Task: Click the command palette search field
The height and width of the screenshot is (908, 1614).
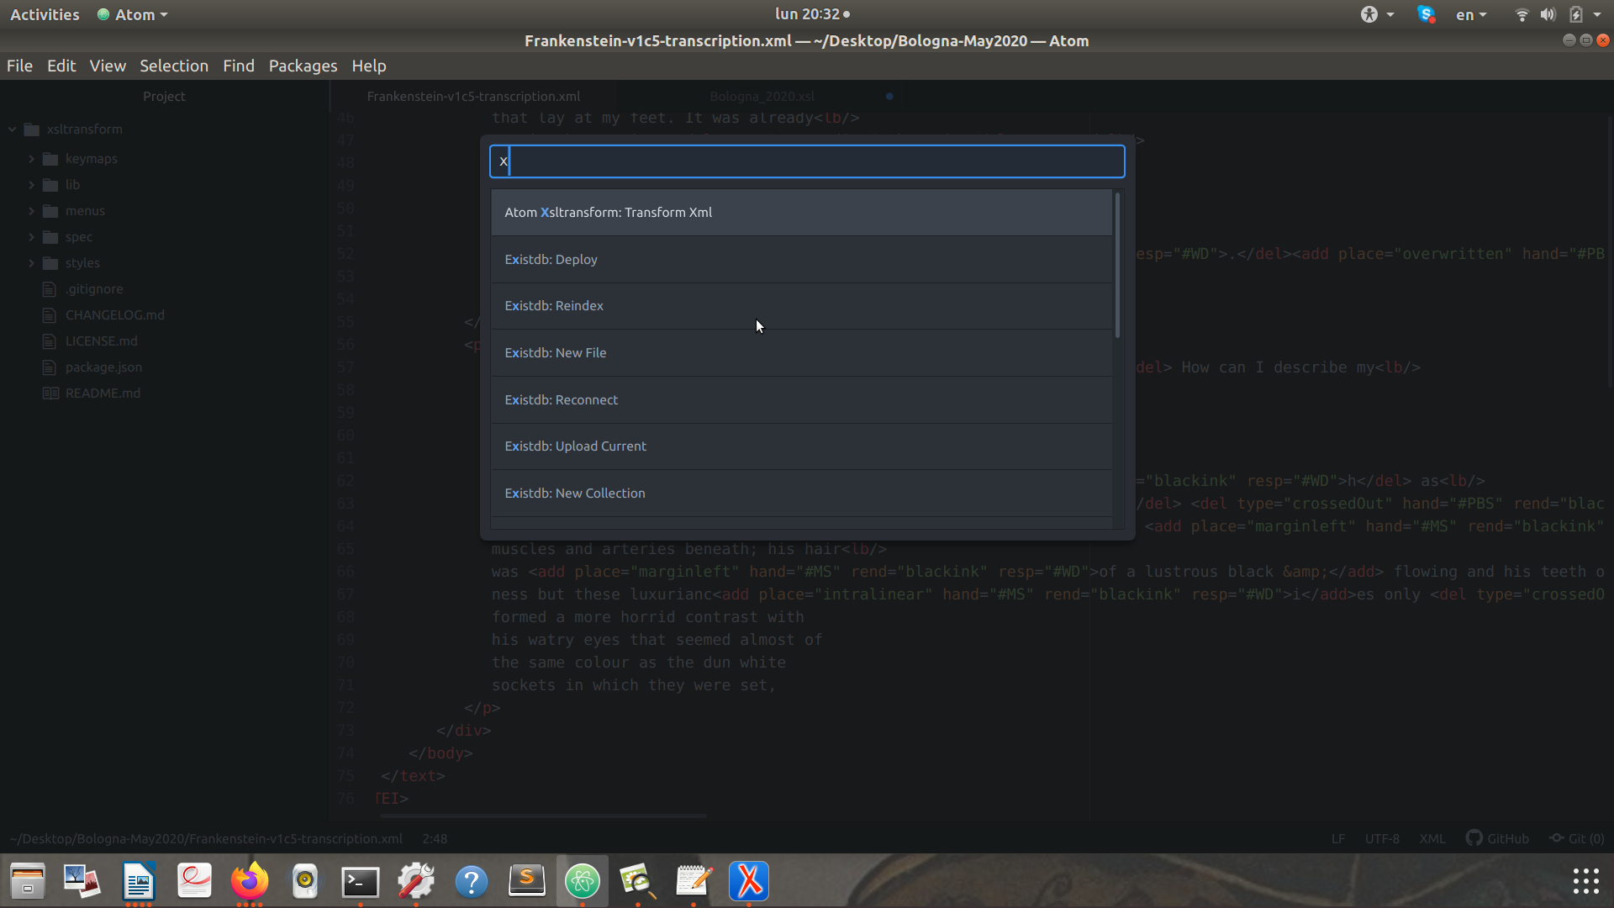Action: pyautogui.click(x=807, y=161)
